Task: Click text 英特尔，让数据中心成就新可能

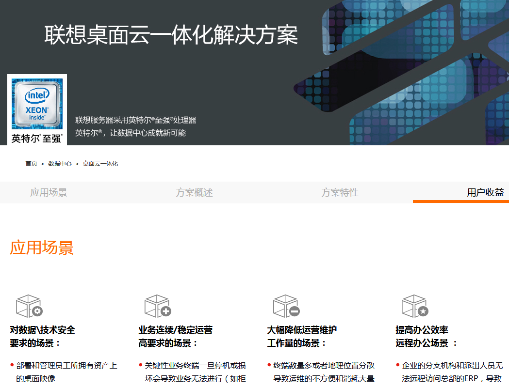Action: [131, 133]
